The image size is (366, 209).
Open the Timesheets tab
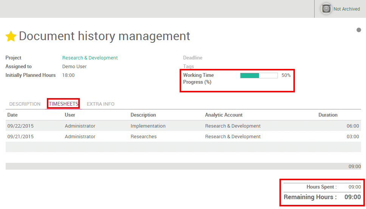[x=64, y=104]
